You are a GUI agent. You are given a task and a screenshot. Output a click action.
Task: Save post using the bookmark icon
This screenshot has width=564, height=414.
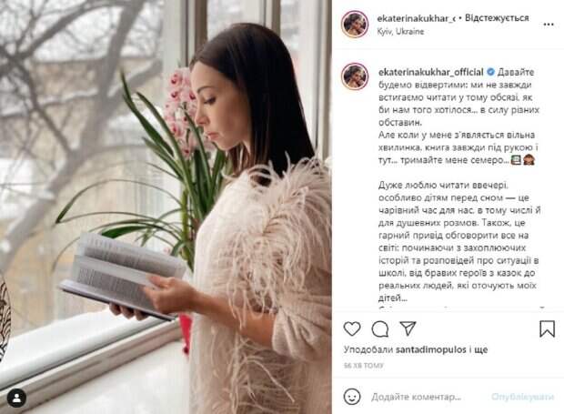[x=547, y=328]
